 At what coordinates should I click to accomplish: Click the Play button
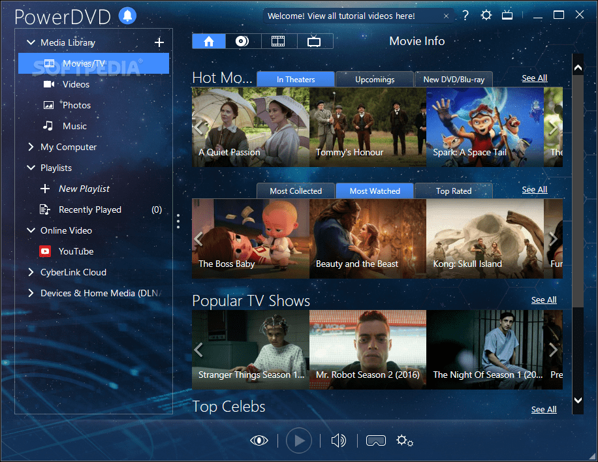pyautogui.click(x=298, y=440)
